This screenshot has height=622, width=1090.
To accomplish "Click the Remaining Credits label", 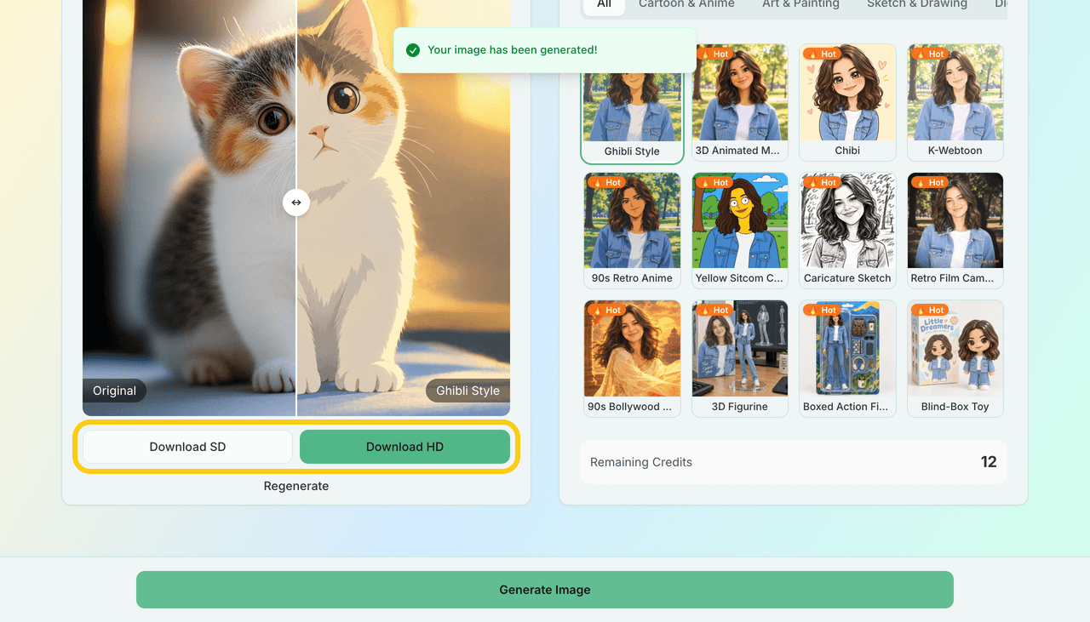I will tap(641, 462).
